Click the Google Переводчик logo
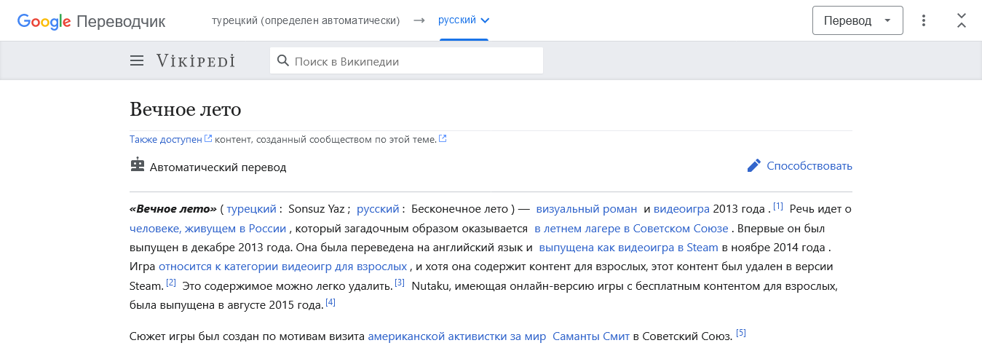The width and height of the screenshot is (982, 359). (x=92, y=21)
